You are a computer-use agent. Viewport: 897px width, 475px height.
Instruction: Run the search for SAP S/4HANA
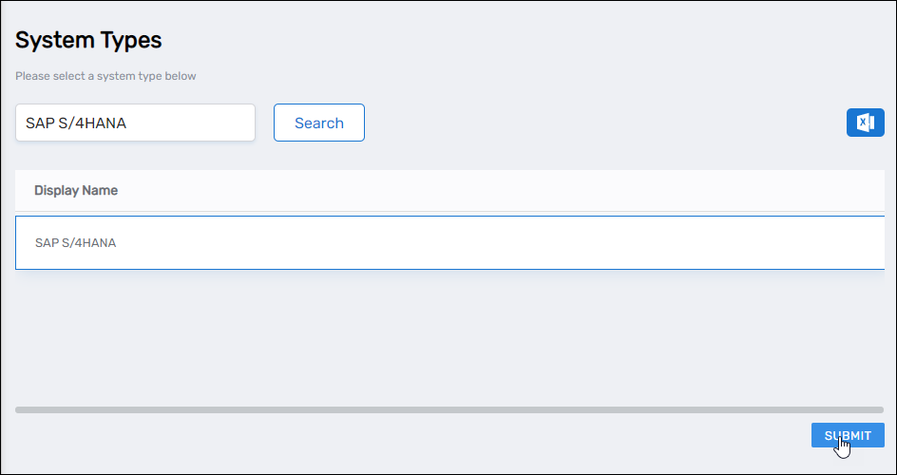[x=318, y=123]
